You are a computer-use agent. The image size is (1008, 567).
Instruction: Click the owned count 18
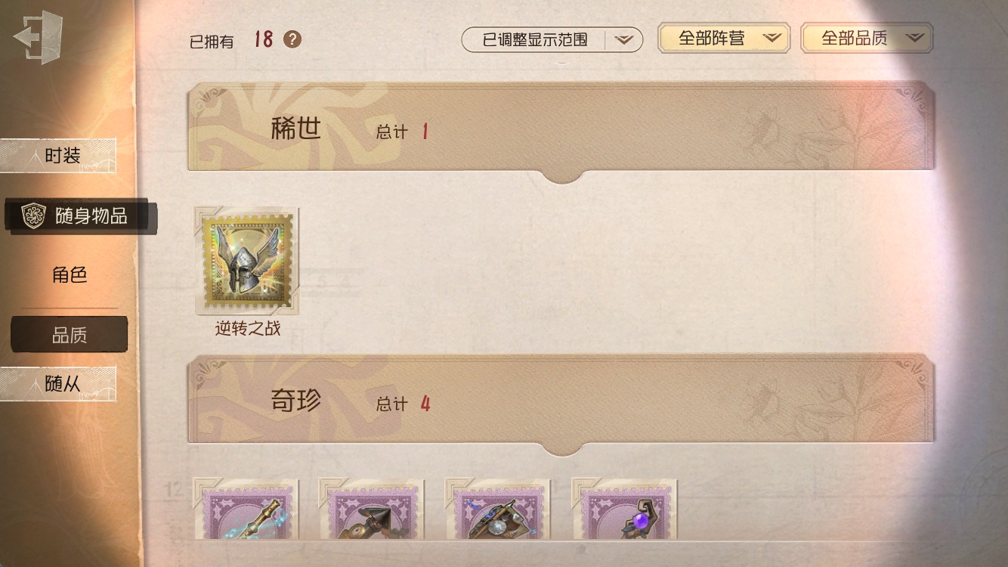click(x=263, y=39)
